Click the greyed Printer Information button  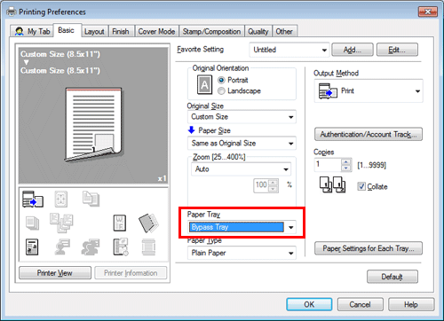point(131,273)
